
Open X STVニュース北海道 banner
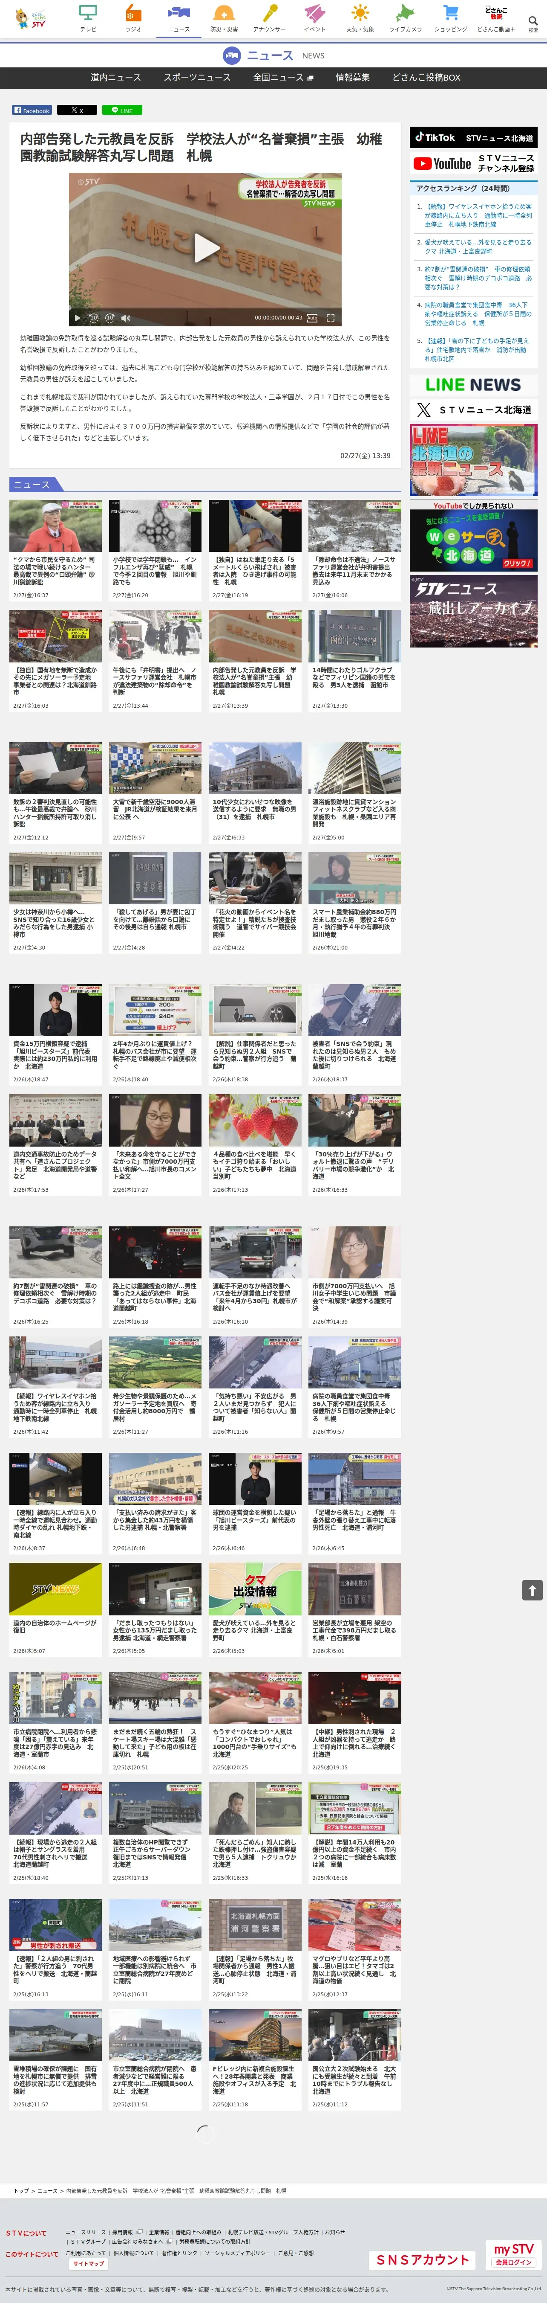tap(473, 409)
